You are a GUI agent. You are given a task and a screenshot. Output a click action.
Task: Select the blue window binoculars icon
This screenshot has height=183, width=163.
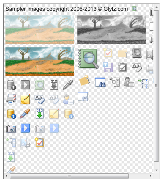coord(100,82)
